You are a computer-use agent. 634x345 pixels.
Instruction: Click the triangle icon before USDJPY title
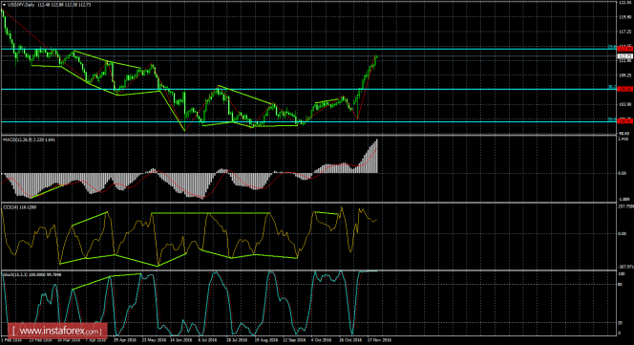point(4,5)
